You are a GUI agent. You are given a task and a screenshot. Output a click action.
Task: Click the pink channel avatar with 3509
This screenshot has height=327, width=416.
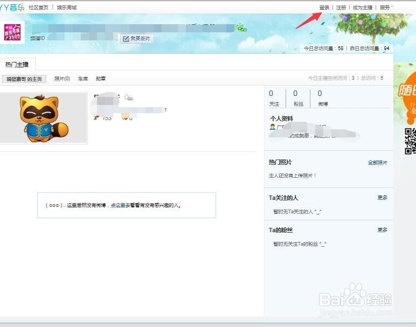coord(12,32)
